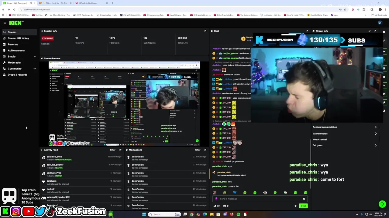The image size is (389, 218).
Task: Open the Kick hamburger menu
Action: coord(5,23)
